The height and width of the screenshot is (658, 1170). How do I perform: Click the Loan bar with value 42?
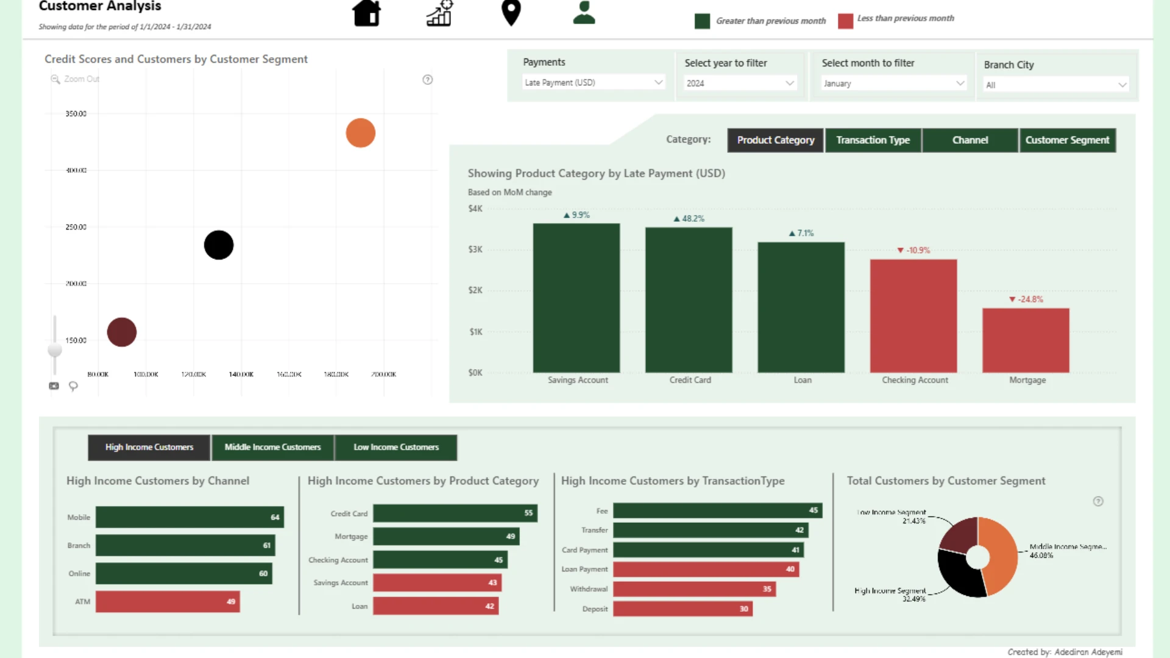(436, 606)
